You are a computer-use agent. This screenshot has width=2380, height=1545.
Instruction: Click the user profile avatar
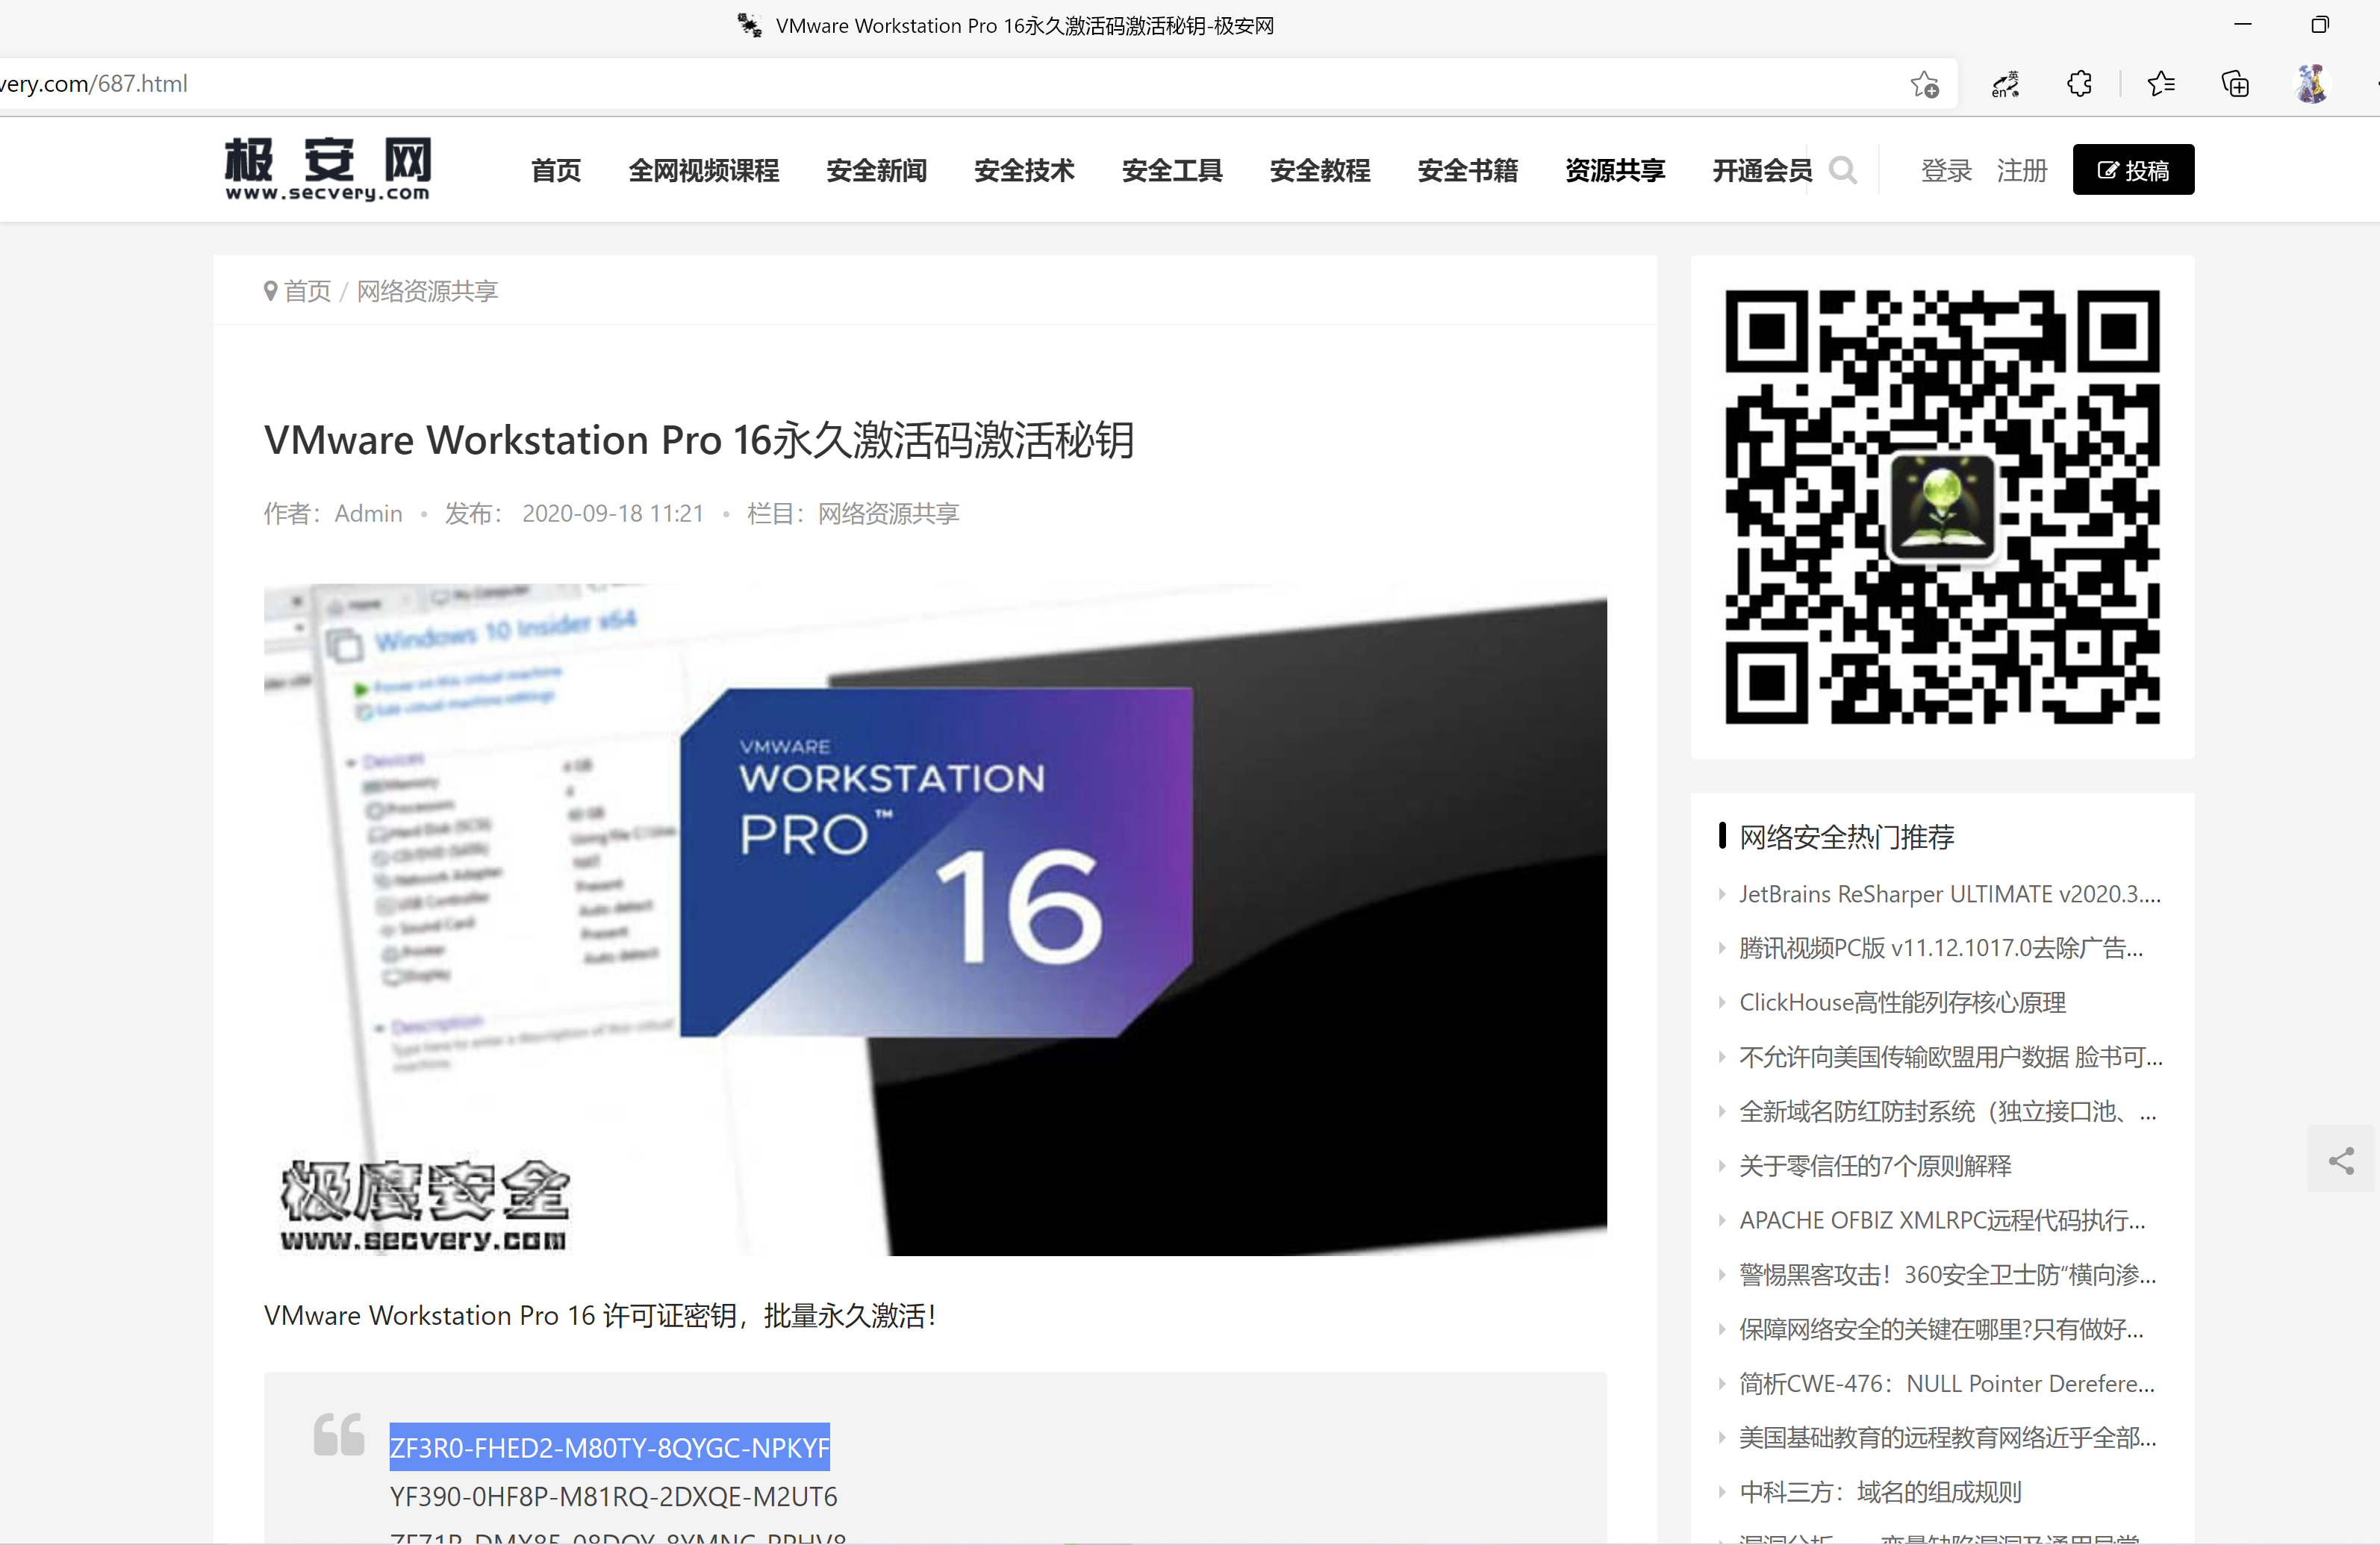tap(2311, 84)
